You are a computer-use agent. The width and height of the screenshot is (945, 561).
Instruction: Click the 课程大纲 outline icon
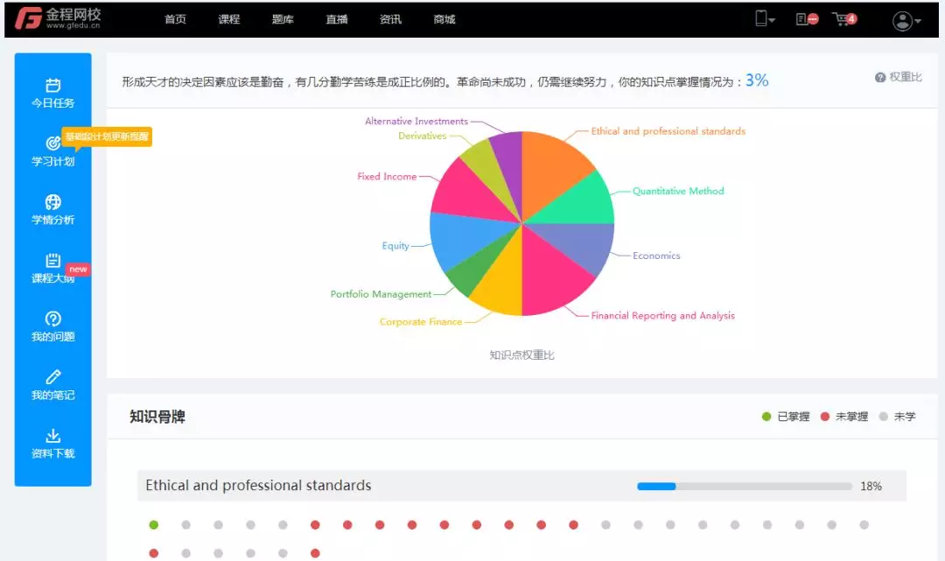52,261
